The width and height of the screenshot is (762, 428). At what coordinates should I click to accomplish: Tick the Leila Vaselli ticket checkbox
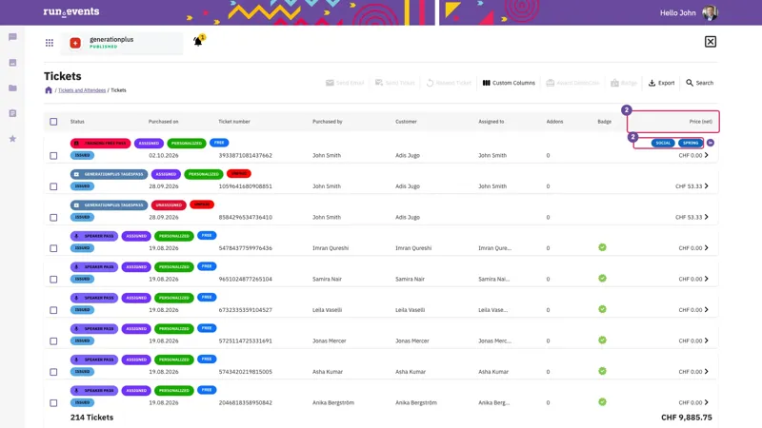click(x=53, y=310)
